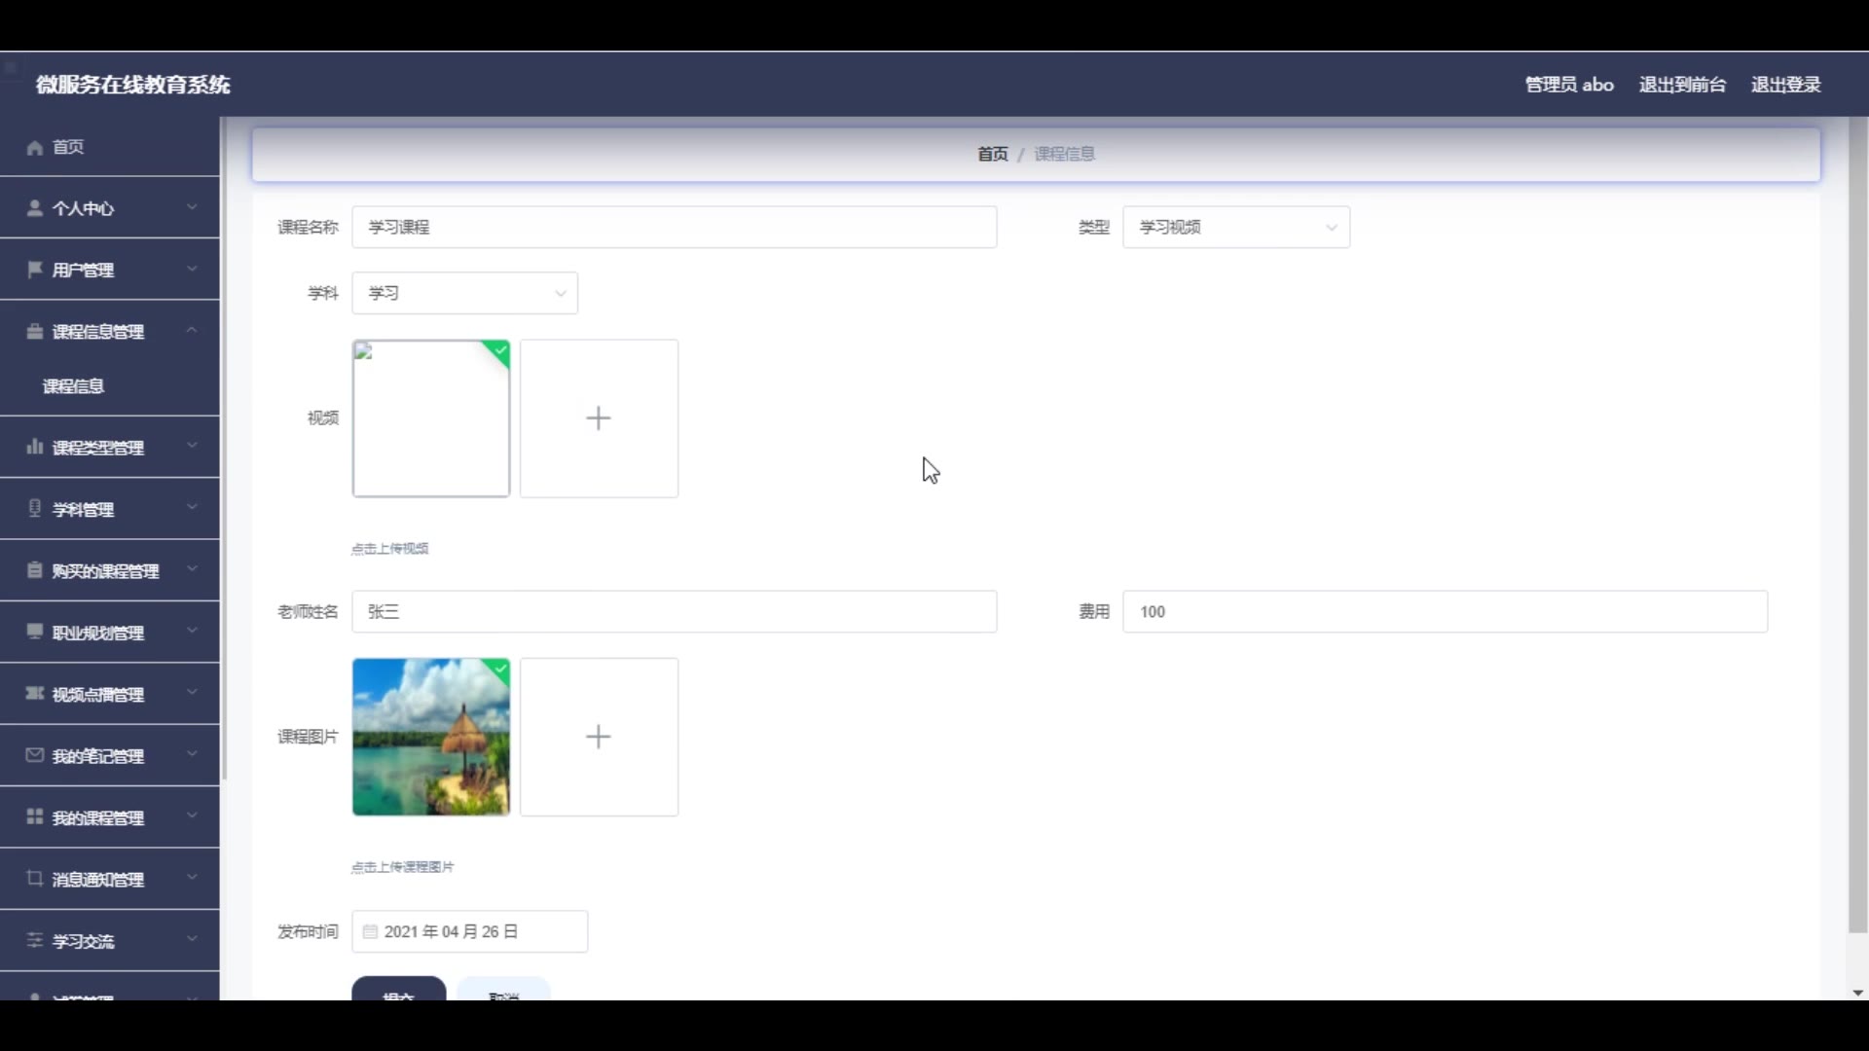The height and width of the screenshot is (1051, 1869).
Task: Click 退出登录 link in header
Action: click(1785, 85)
